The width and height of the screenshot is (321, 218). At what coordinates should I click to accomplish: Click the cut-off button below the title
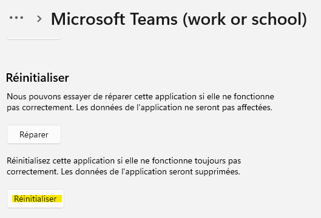tap(34, 38)
